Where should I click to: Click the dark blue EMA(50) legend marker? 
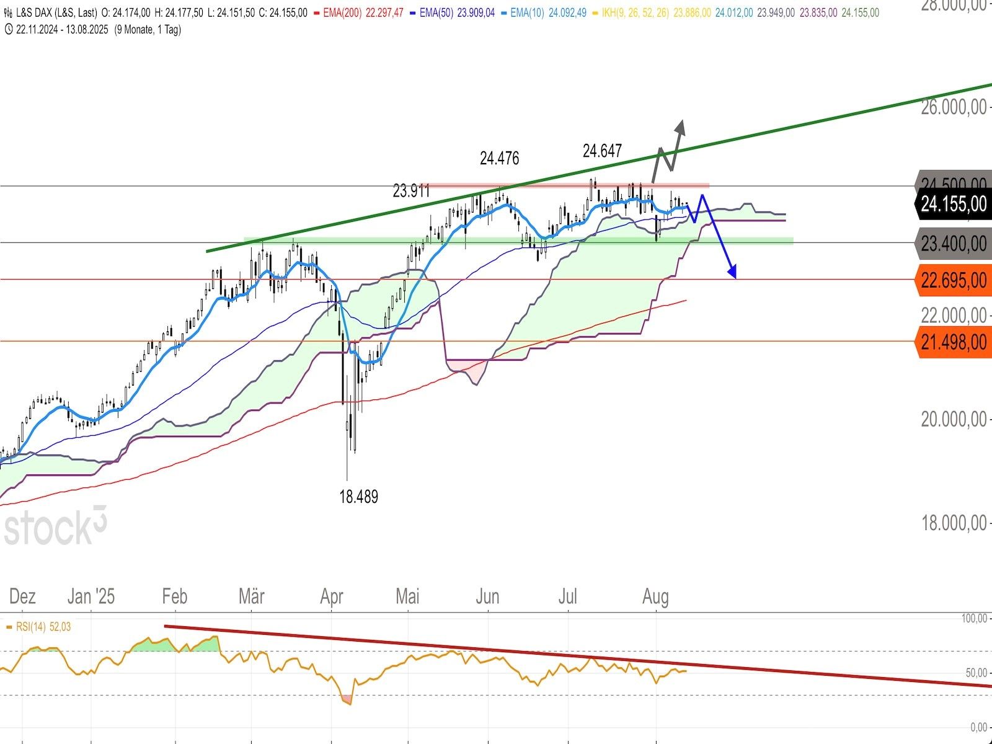tap(414, 12)
